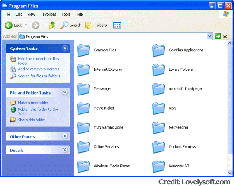Select the Internet Explorer folder icon

[x=84, y=70]
